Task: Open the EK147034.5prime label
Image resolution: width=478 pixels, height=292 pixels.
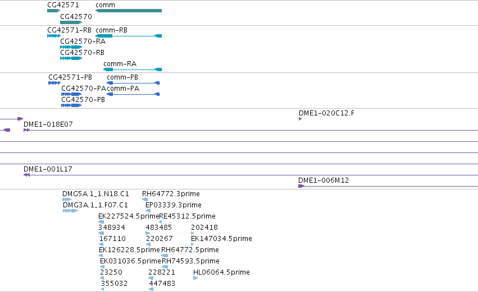Action: (222, 238)
